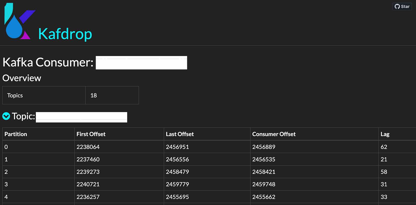Select first offset value 2238064
416x205 pixels.
(x=88, y=147)
